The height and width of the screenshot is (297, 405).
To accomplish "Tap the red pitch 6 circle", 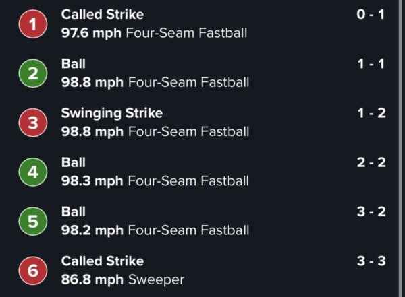I will [32, 270].
